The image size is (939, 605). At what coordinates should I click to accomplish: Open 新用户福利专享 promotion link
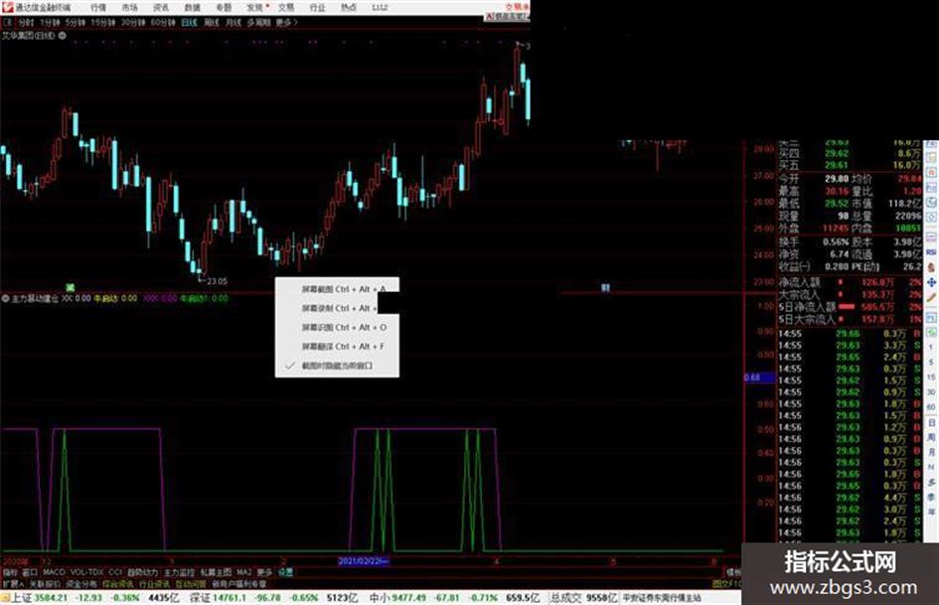click(x=238, y=583)
